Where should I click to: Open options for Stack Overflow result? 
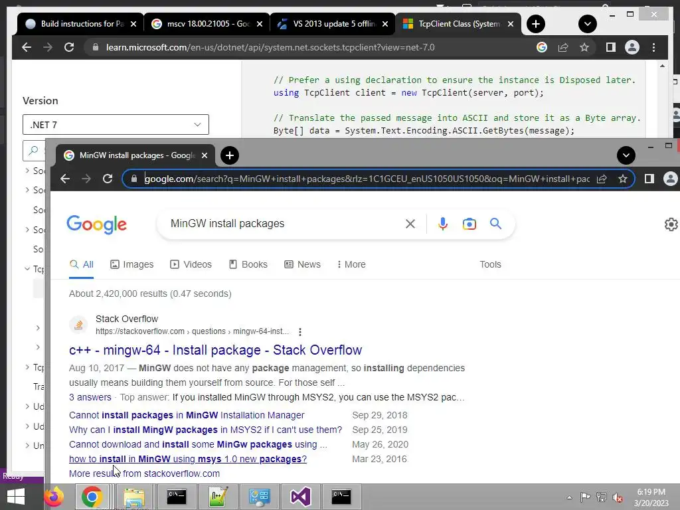(x=300, y=332)
